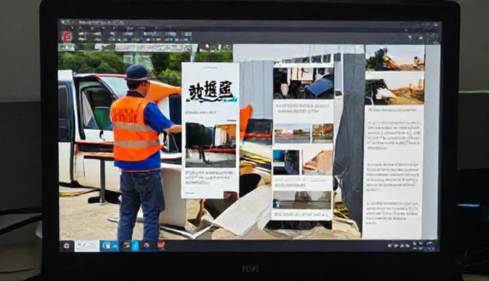Open the rooftop worker photo at top right
The height and width of the screenshot is (281, 489).
pyautogui.click(x=395, y=58)
